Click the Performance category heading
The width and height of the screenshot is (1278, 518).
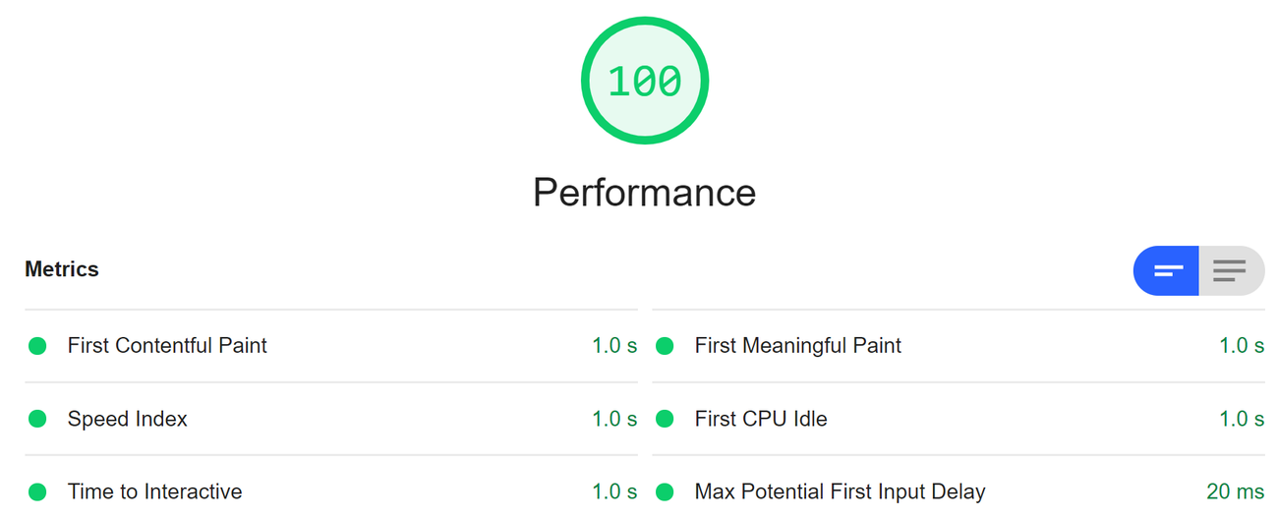pyautogui.click(x=644, y=193)
